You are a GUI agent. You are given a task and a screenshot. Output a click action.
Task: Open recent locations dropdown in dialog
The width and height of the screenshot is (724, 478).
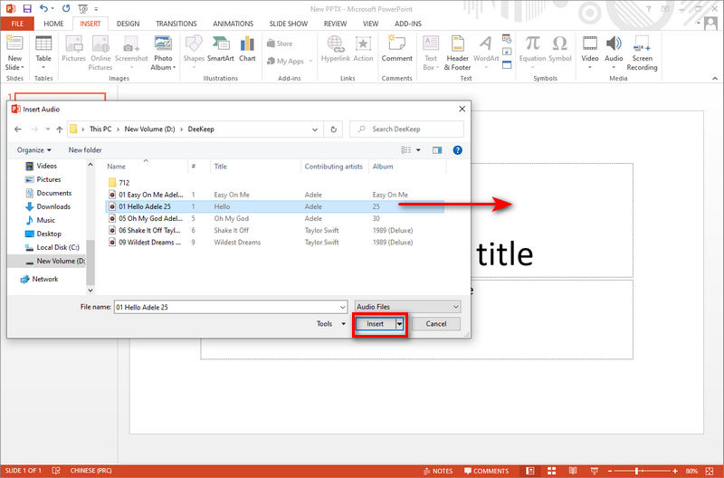click(48, 129)
